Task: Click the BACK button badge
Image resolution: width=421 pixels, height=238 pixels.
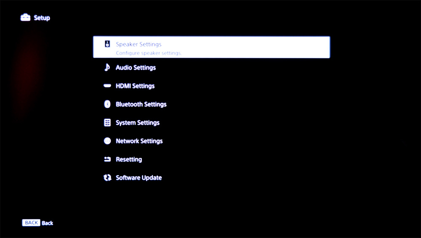Action: [x=31, y=223]
